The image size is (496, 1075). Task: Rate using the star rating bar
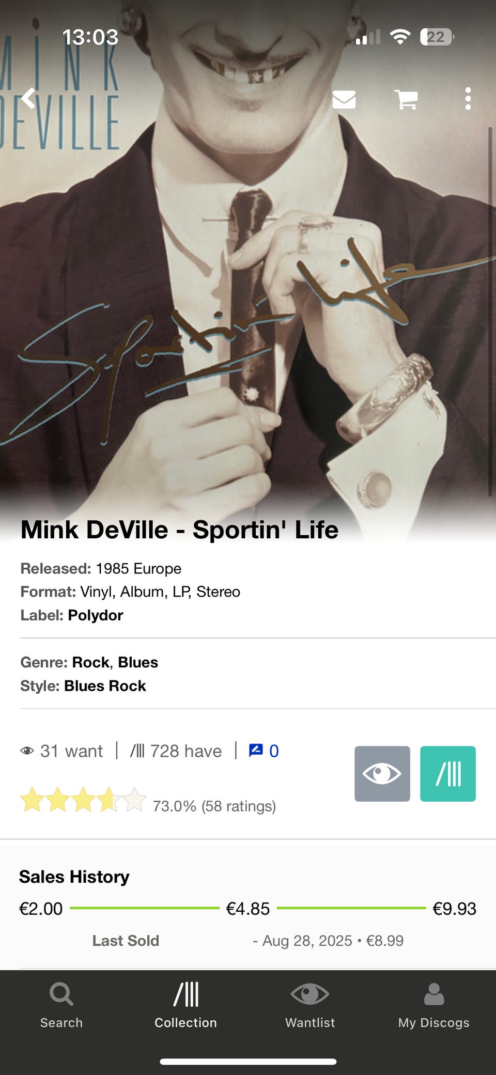point(83,800)
